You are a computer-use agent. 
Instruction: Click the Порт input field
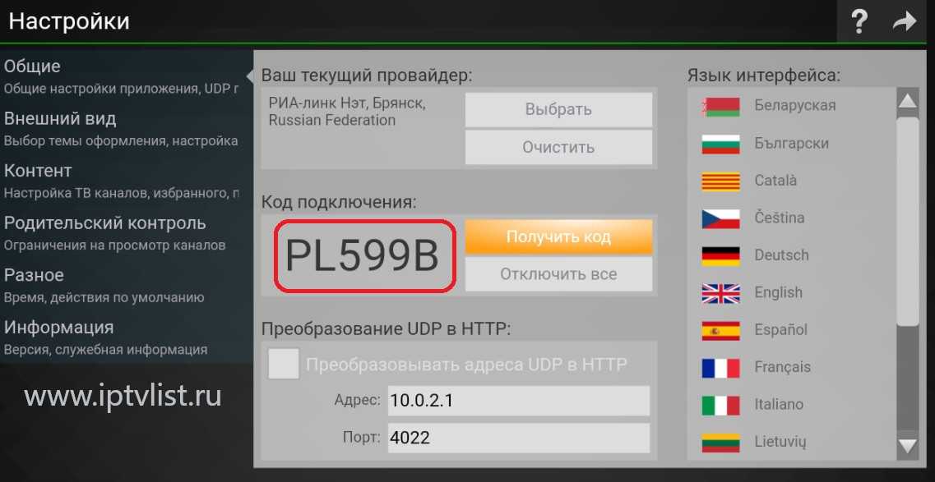click(x=518, y=438)
